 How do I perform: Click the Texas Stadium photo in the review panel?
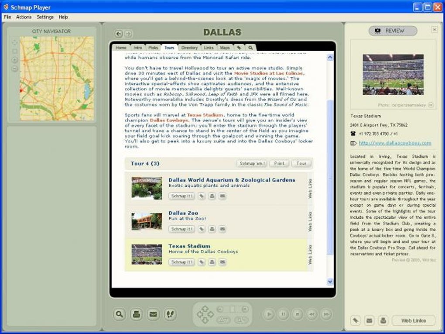click(393, 74)
